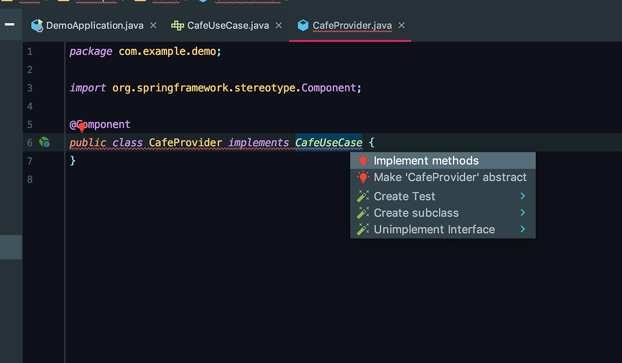Image resolution: width=622 pixels, height=363 pixels.
Task: Click com.example.demo in the package statement
Action: pos(167,52)
